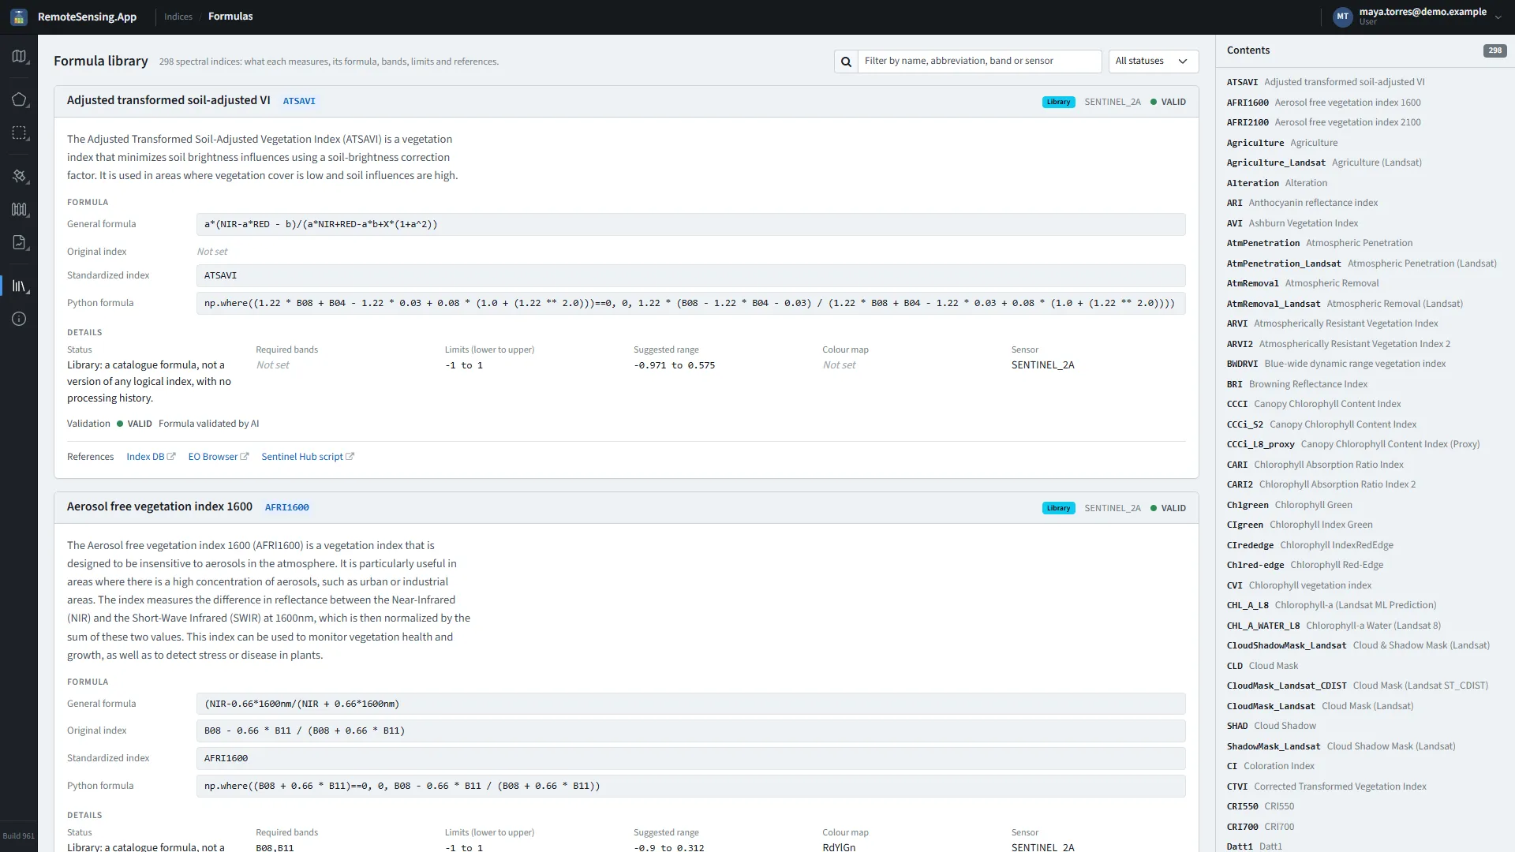Open the map icon in the sidebar
1515x852 pixels.
click(19, 56)
